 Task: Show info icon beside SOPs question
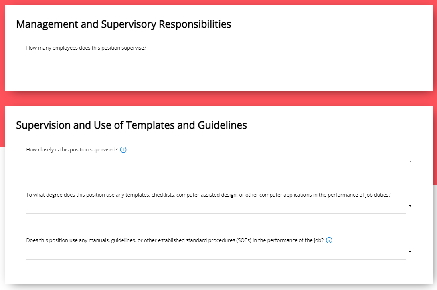(329, 240)
